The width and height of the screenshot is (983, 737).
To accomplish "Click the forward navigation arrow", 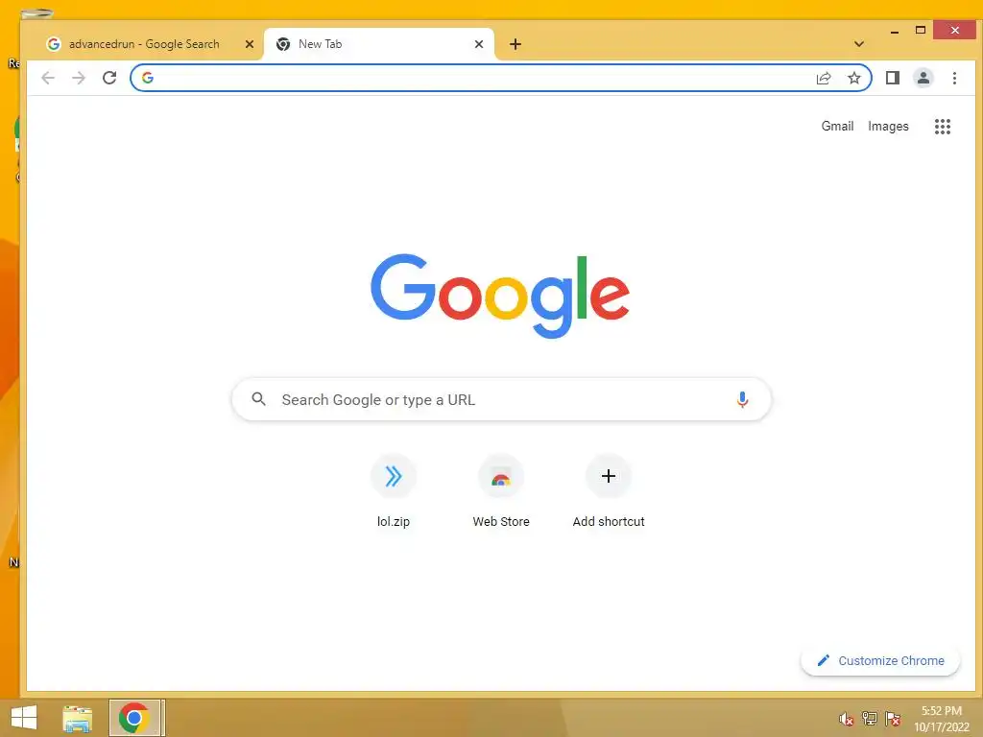I will click(79, 78).
